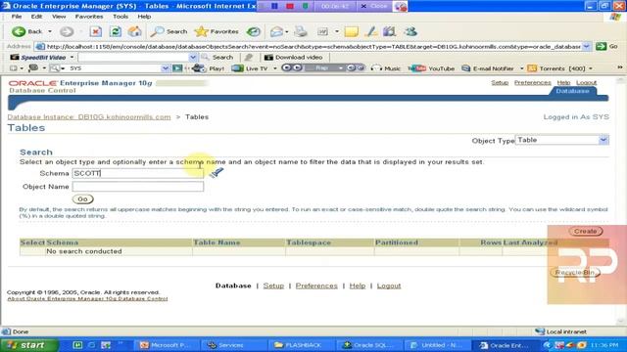The height and width of the screenshot is (352, 627).
Task: Click the Create button
Action: (x=586, y=231)
